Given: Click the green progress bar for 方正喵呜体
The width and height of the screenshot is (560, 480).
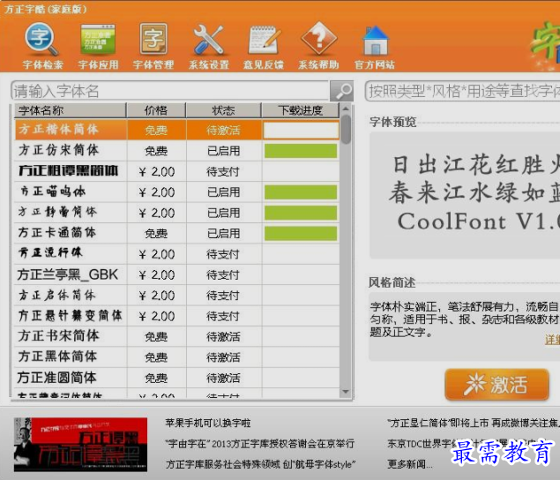Looking at the screenshot, I should (301, 192).
